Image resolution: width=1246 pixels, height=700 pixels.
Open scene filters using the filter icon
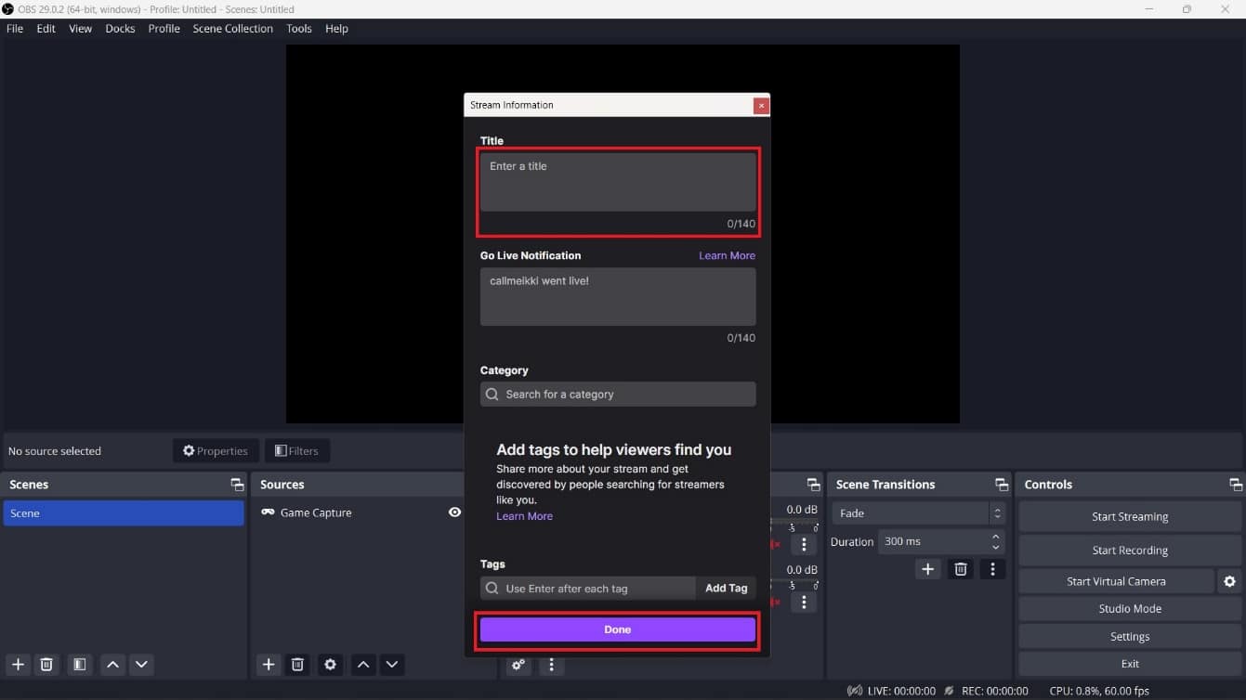coord(79,665)
